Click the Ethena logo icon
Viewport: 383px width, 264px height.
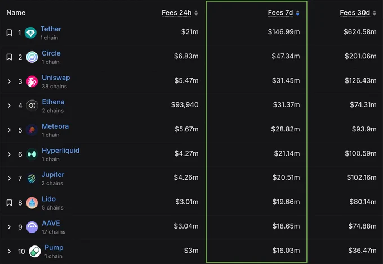coord(32,106)
